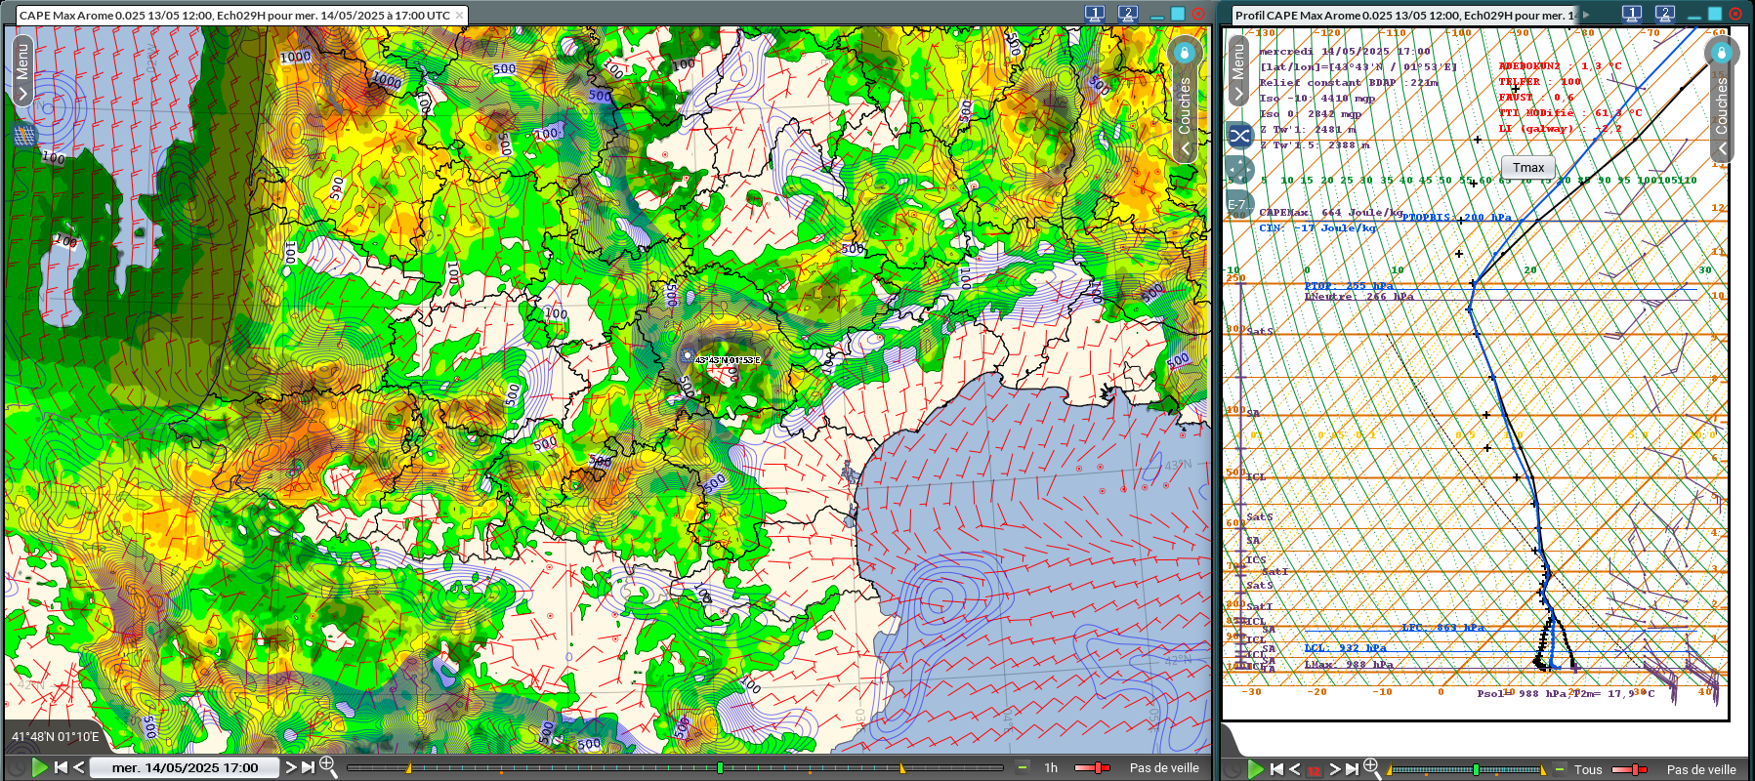1755x781 pixels.
Task: Expand the map window Menu panel
Action: [x=22, y=70]
